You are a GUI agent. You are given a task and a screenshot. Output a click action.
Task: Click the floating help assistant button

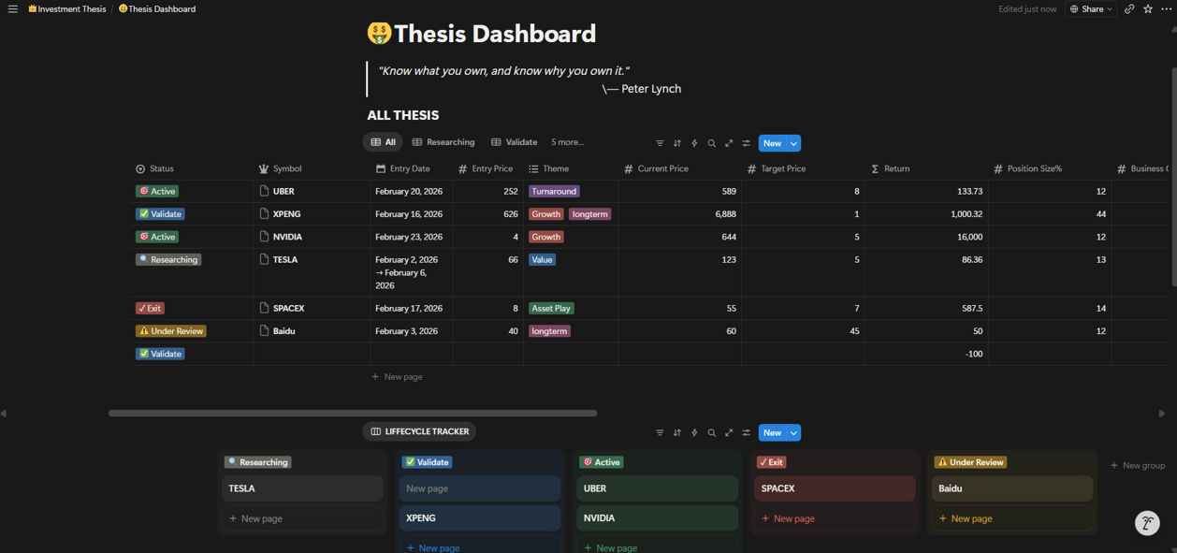pyautogui.click(x=1147, y=523)
